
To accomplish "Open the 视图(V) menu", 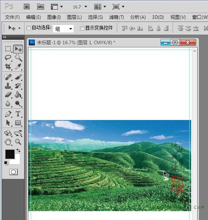I will (178, 17).
